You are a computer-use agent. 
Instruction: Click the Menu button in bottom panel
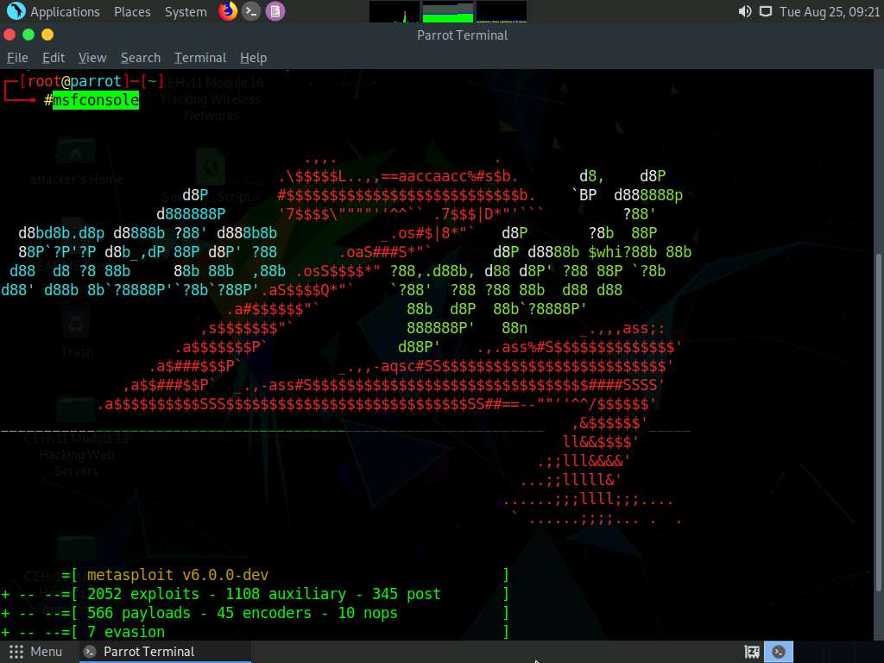(x=35, y=652)
